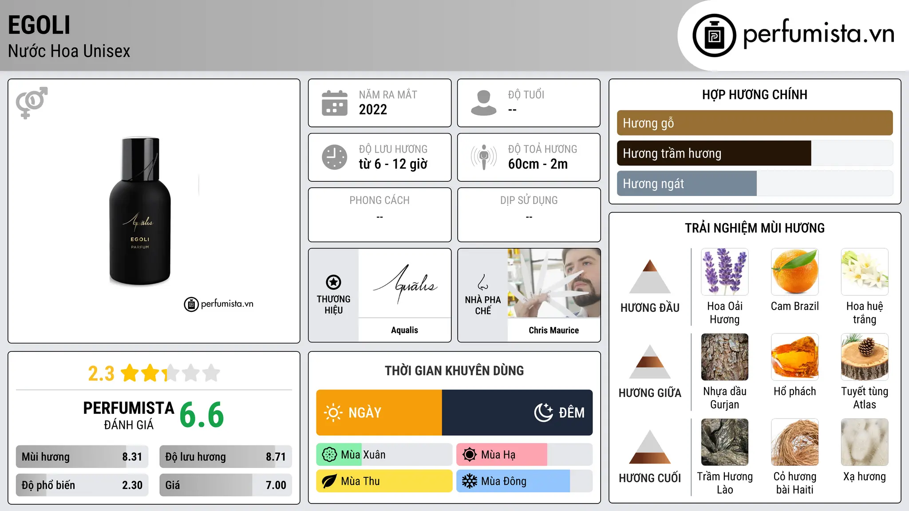This screenshot has width=909, height=511.
Task: Open the Hoa huệ trắng note image
Action: coord(865,272)
